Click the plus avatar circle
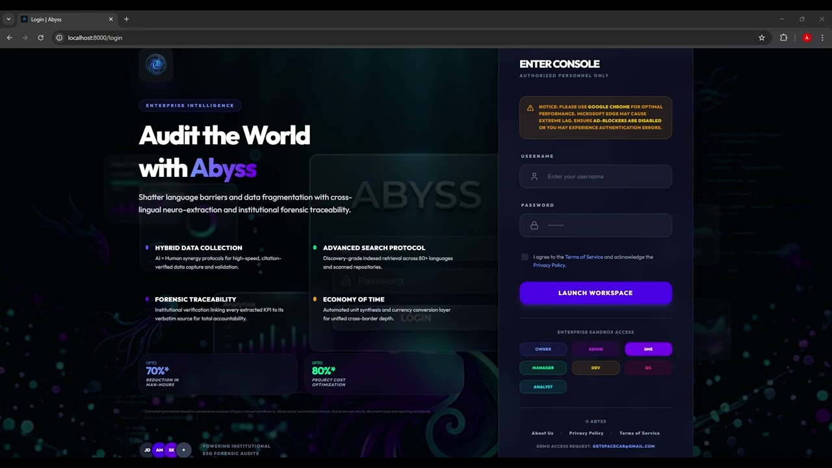Viewport: 832px width, 468px height. (x=184, y=450)
